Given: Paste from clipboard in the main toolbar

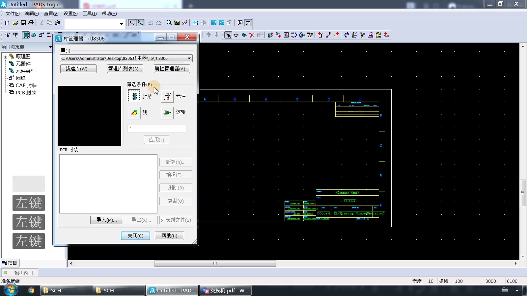Looking at the screenshot, I should click(x=57, y=23).
